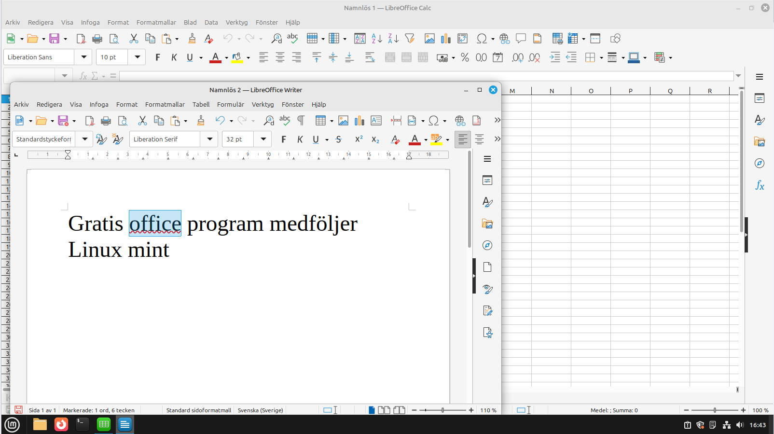This screenshot has height=434, width=774.
Task: Select Calc column header P
Action: 630,91
